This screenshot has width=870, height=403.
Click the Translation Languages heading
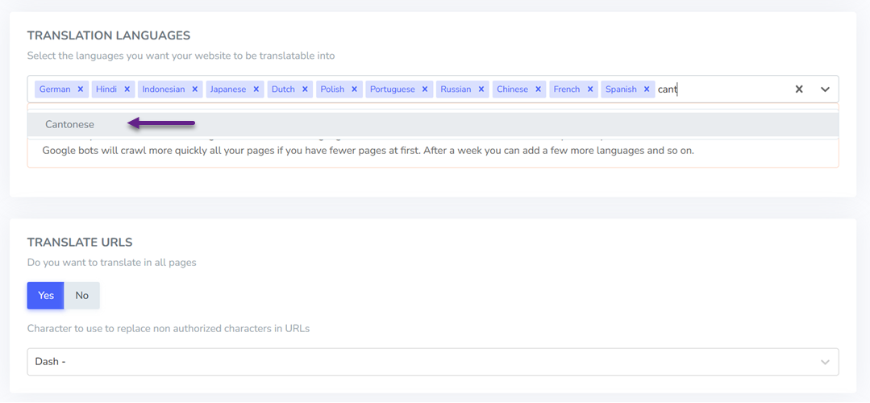[x=109, y=35]
